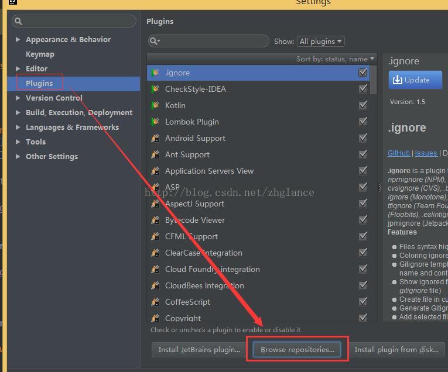Click the Application Servers View plugin icon
Viewport: 448px width, 372px height.
155,171
